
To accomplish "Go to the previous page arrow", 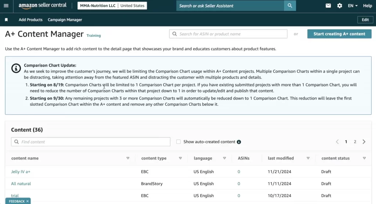I will 337,142.
